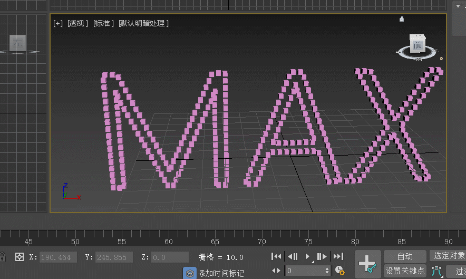The width and height of the screenshot is (466, 279).
Task: Click 添加时间标记 add time tag
Action: tap(221, 273)
